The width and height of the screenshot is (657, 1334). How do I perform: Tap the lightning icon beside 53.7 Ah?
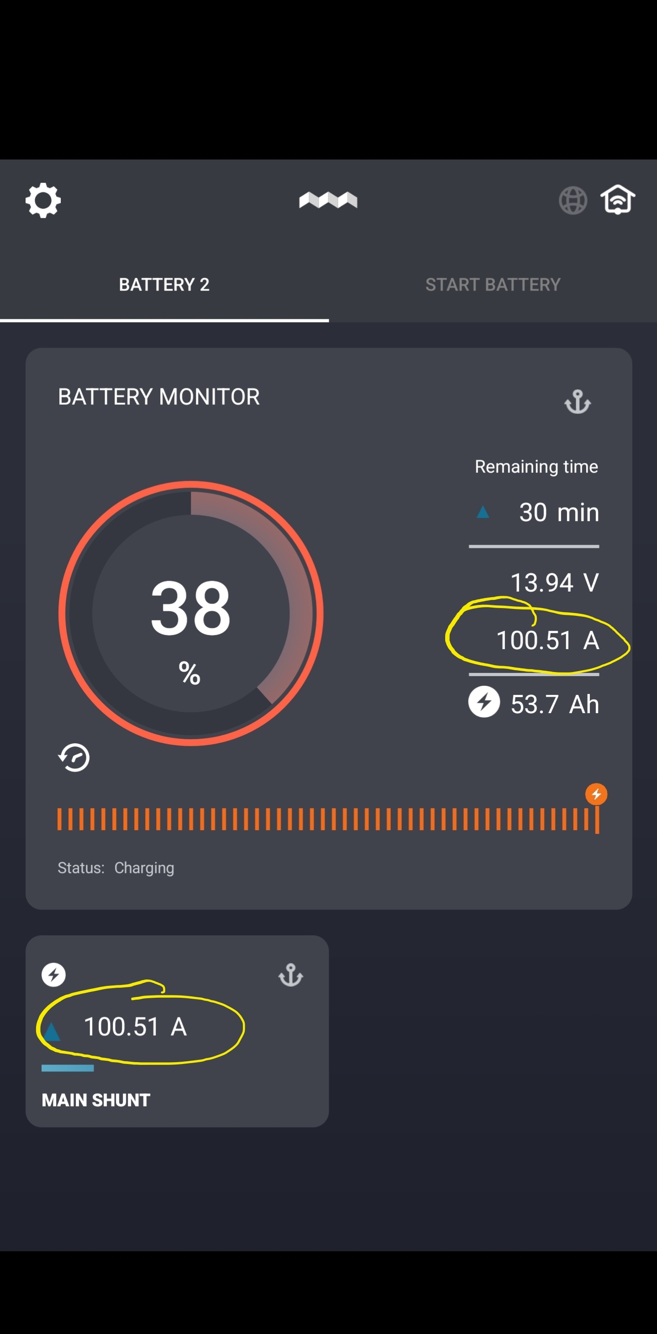[x=484, y=702]
